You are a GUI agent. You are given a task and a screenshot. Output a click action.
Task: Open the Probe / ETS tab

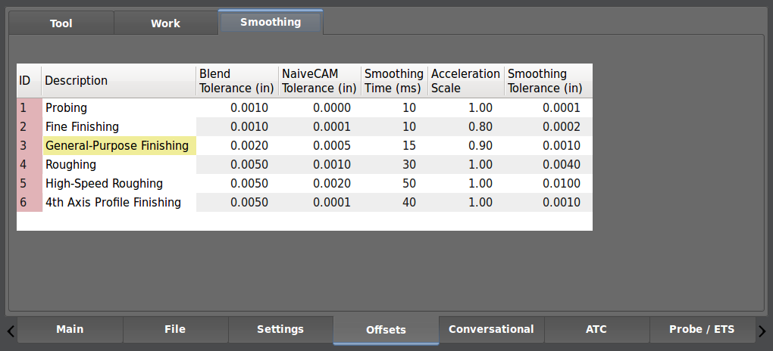pyautogui.click(x=702, y=329)
